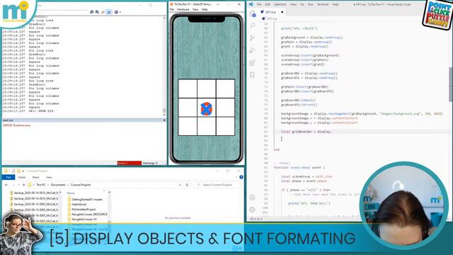Image resolution: width=453 pixels, height=255 pixels.
Task: Open quick access toolbar dropdown in Explorer
Action: pyautogui.click(x=23, y=171)
